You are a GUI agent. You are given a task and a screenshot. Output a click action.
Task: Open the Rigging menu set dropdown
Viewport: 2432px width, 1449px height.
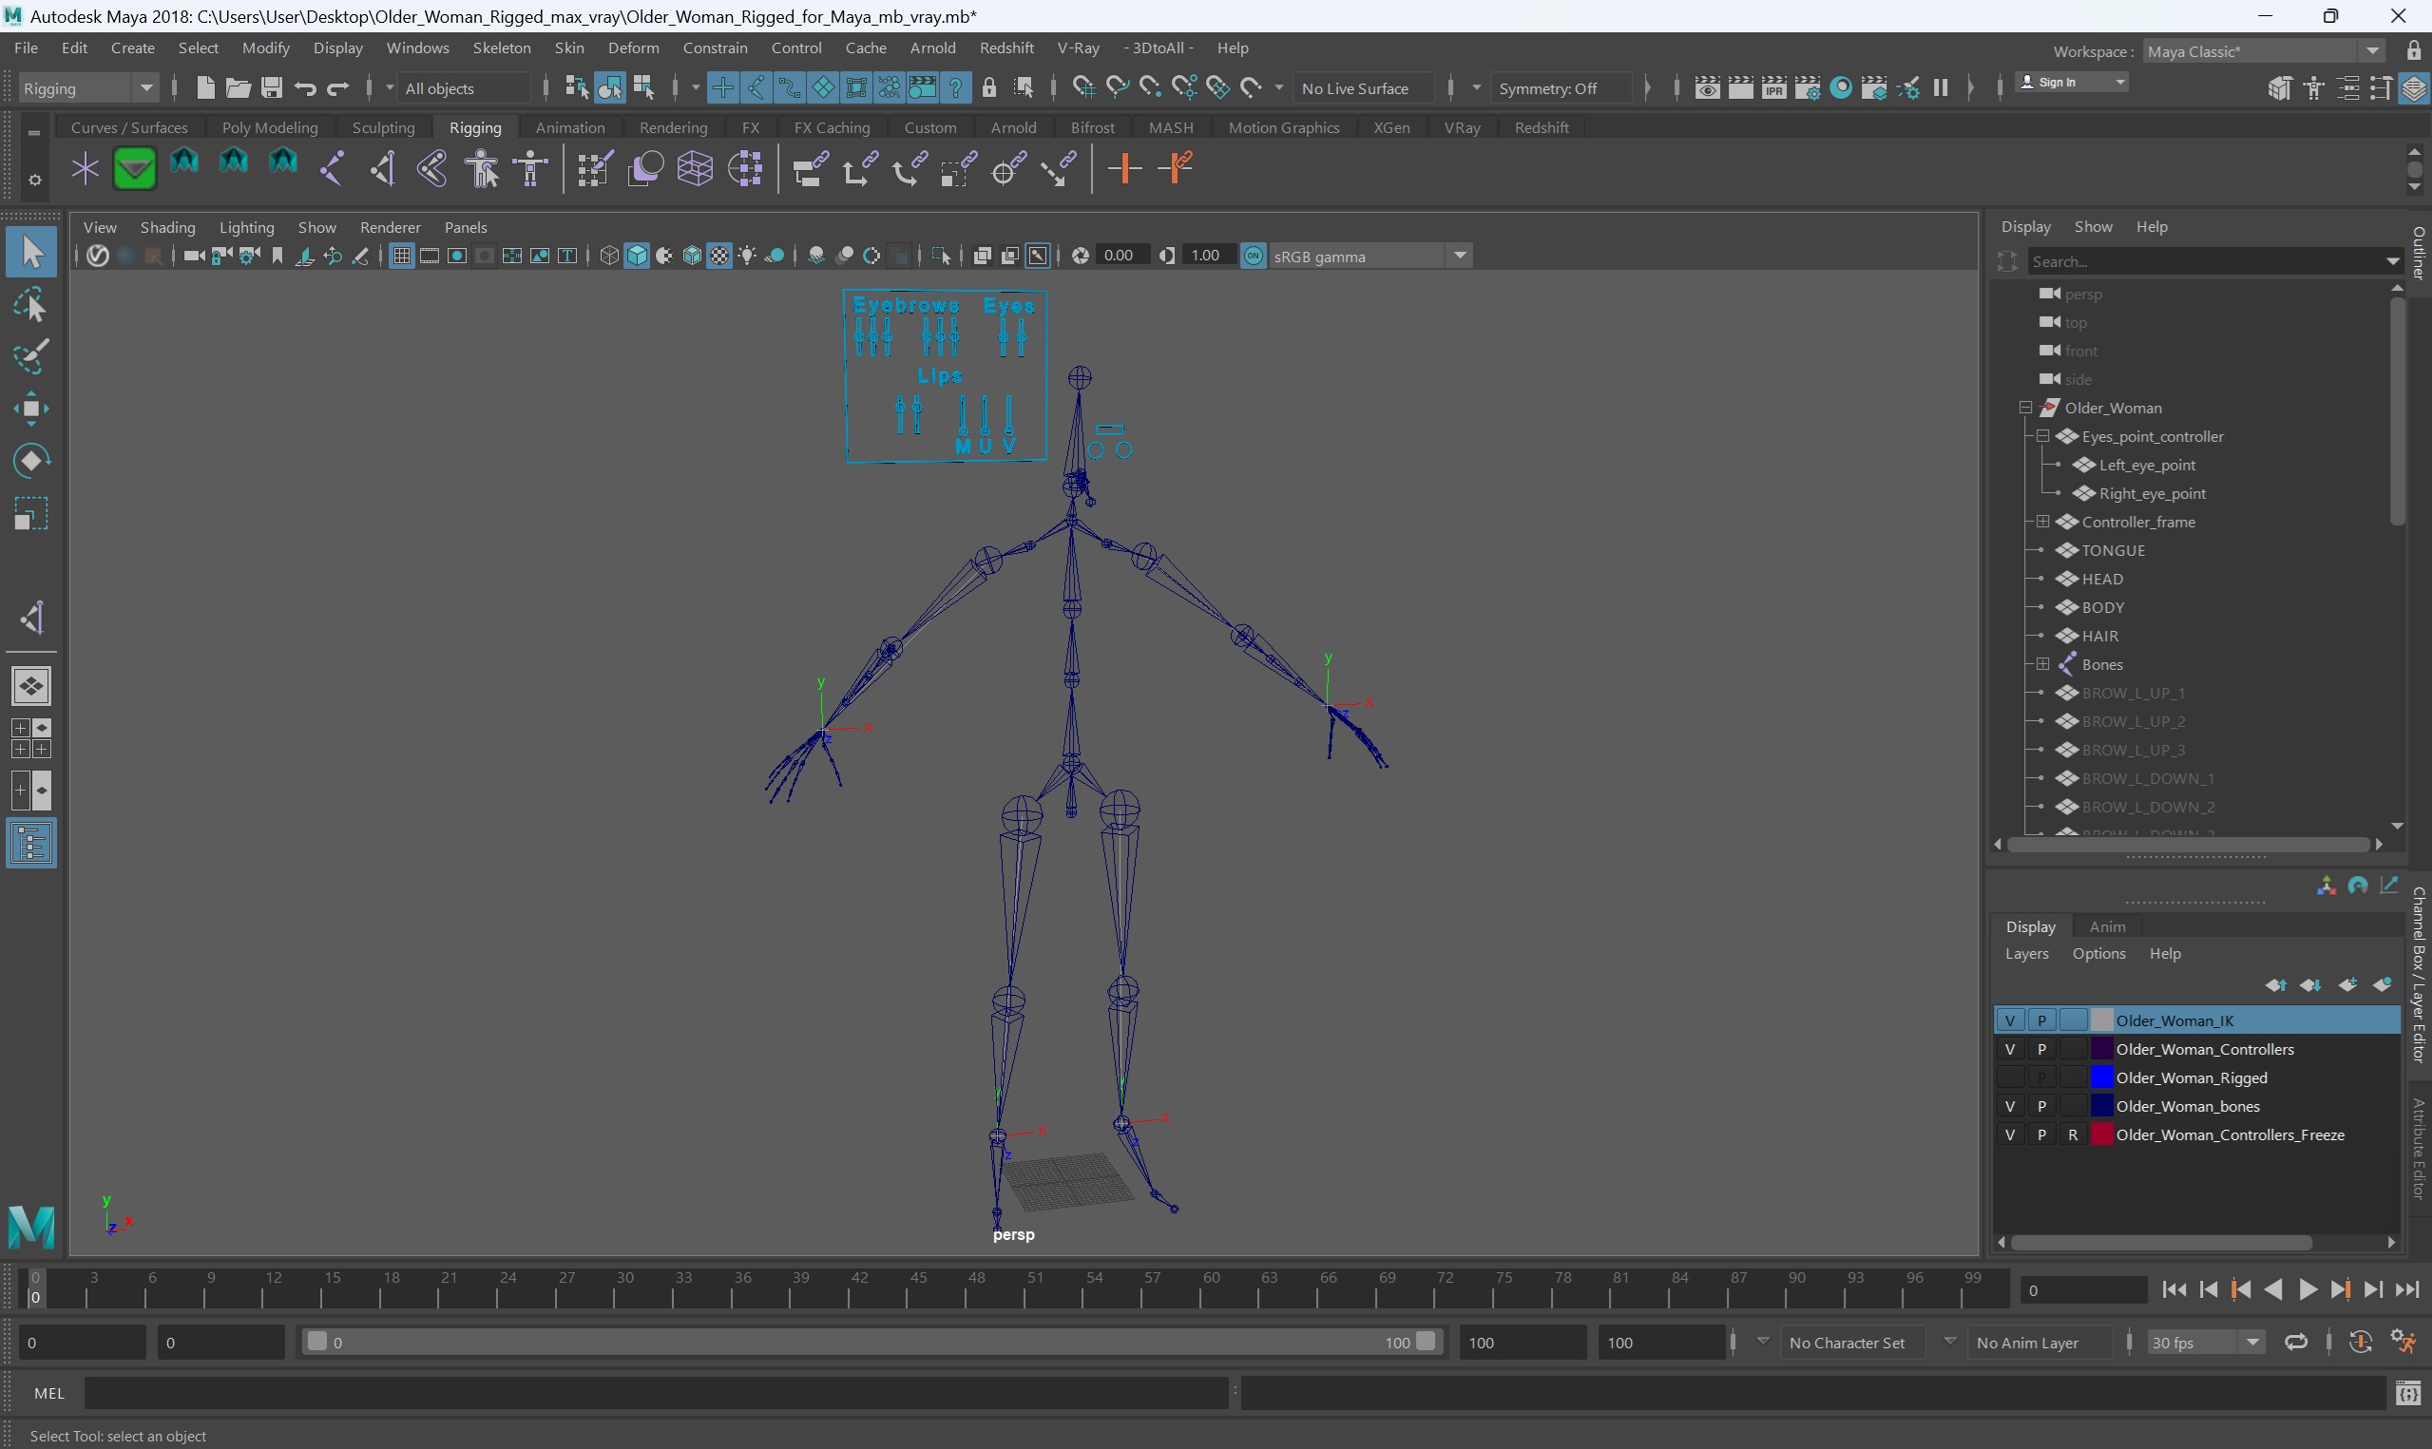pyautogui.click(x=87, y=87)
